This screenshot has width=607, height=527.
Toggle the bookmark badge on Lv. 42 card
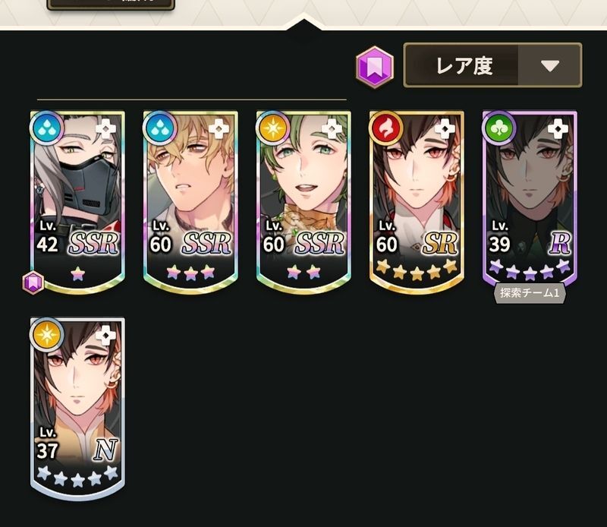pos(33,282)
